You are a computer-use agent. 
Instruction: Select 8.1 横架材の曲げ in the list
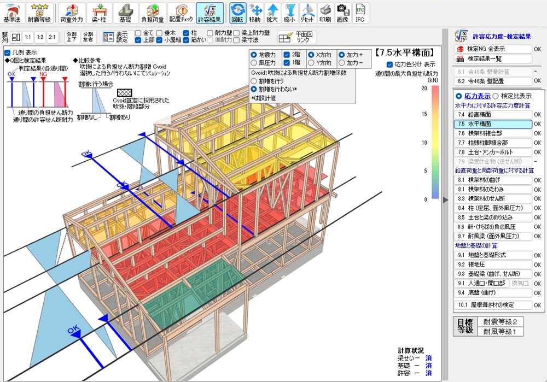click(492, 180)
